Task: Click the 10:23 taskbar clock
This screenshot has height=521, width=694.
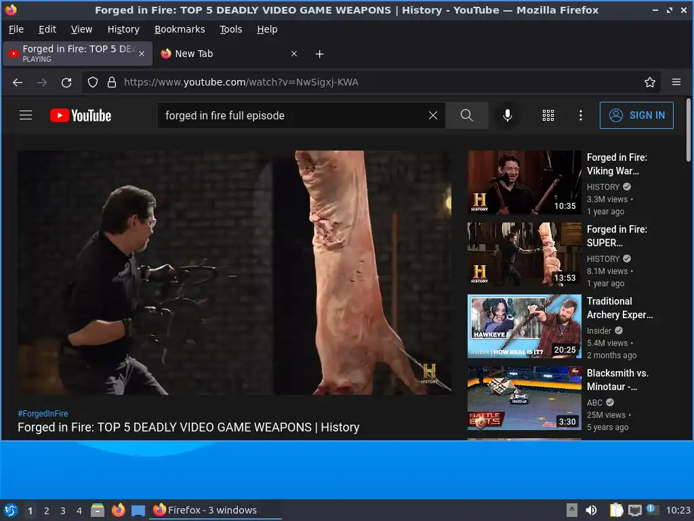Action: tap(678, 510)
